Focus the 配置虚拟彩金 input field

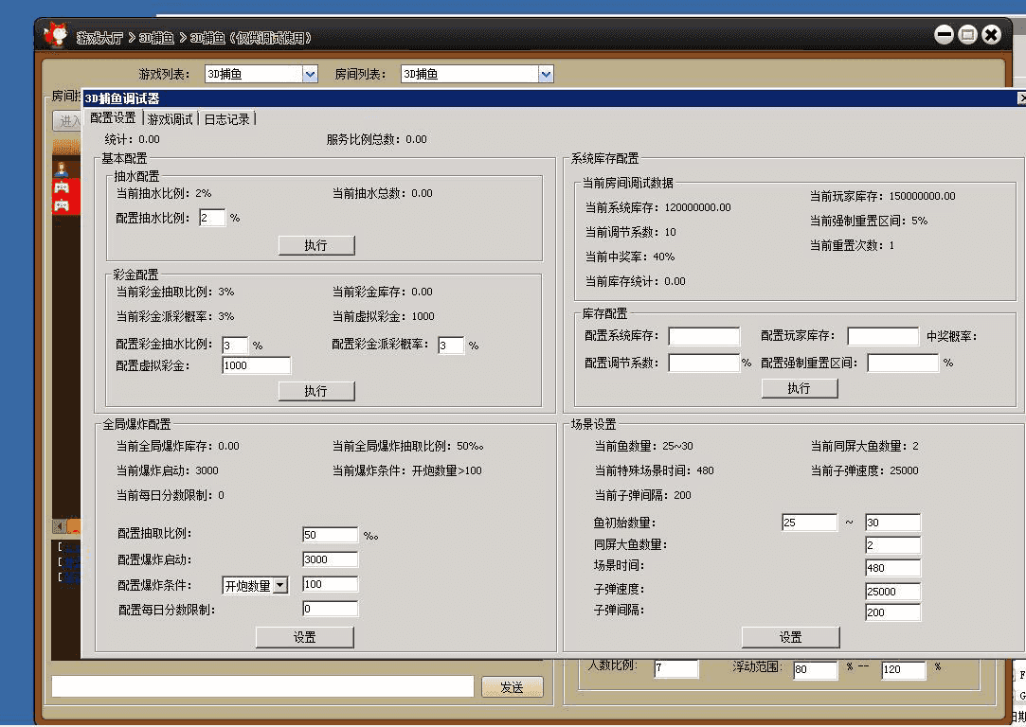256,365
